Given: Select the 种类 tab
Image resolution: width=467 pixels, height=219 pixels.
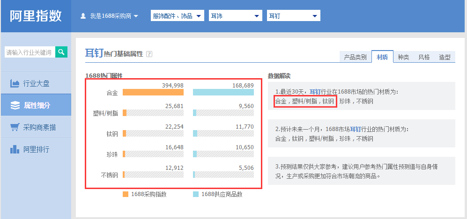Looking at the screenshot, I should [403, 57].
